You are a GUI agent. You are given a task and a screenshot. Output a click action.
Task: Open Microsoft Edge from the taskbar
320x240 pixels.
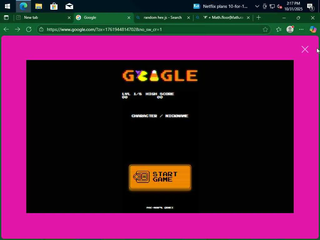click(x=23, y=6)
